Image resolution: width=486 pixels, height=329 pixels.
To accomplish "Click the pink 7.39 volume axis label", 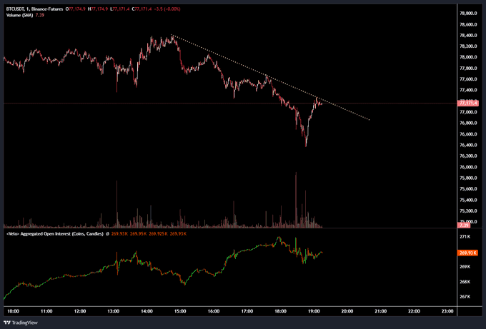I will tap(464, 225).
